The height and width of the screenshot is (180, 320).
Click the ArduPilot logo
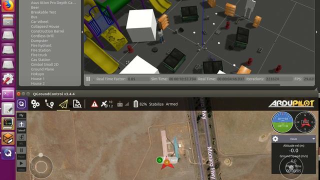tap(291, 103)
